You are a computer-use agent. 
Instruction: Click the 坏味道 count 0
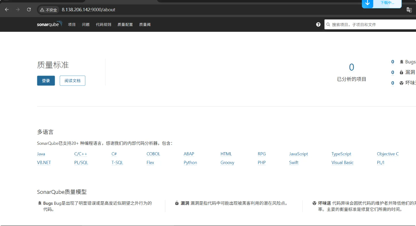click(393, 83)
